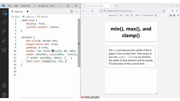The height and width of the screenshot is (101, 180).
Task: Click the width: min(40ch line
Action: click(52, 54)
